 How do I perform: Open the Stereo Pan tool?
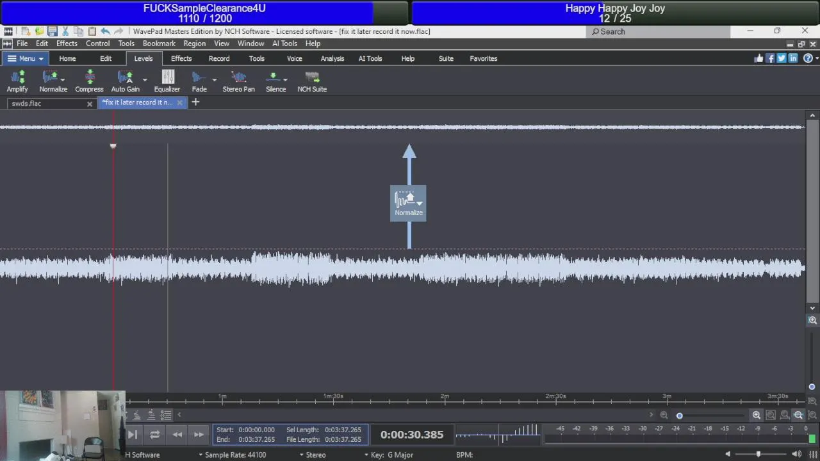coord(239,81)
